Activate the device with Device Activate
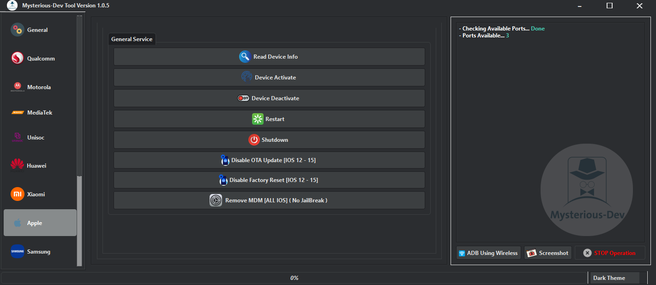Image resolution: width=656 pixels, height=285 pixels. pos(269,77)
